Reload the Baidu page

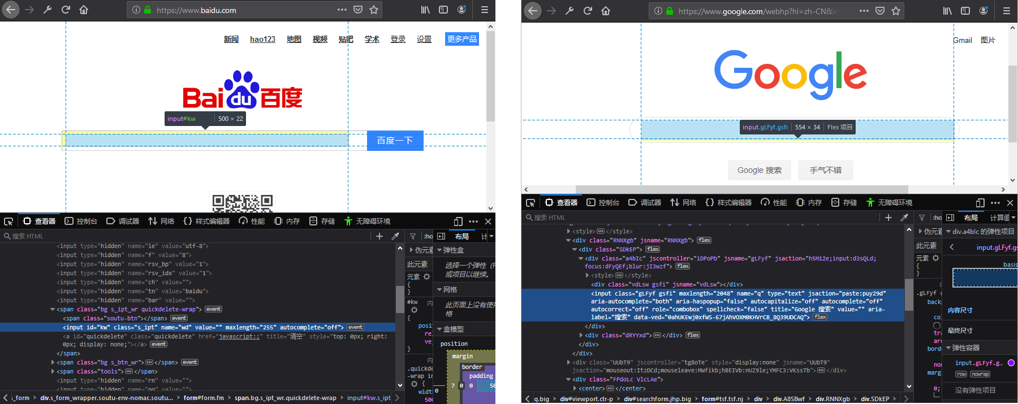(66, 10)
